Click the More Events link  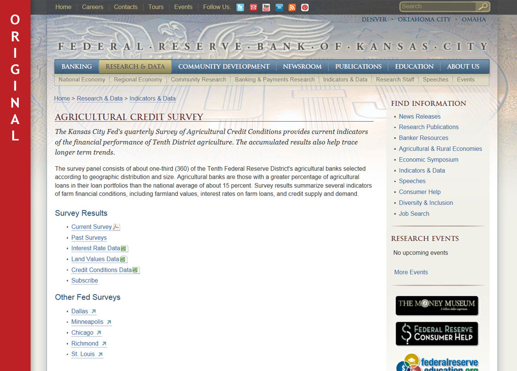[411, 272]
